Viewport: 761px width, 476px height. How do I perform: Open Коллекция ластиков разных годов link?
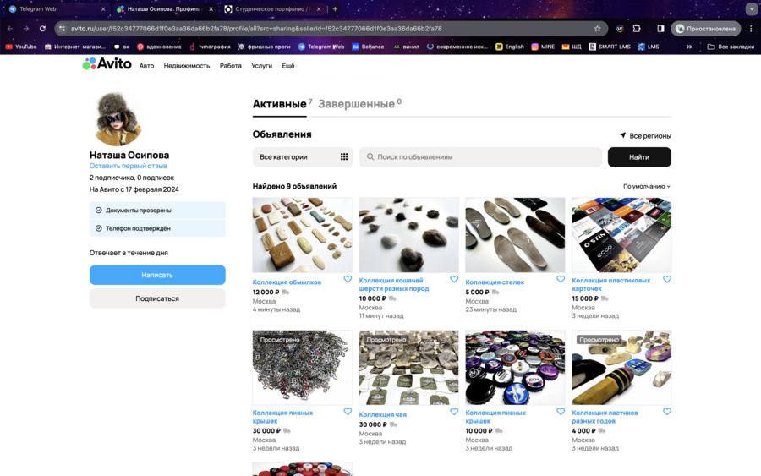(605, 417)
